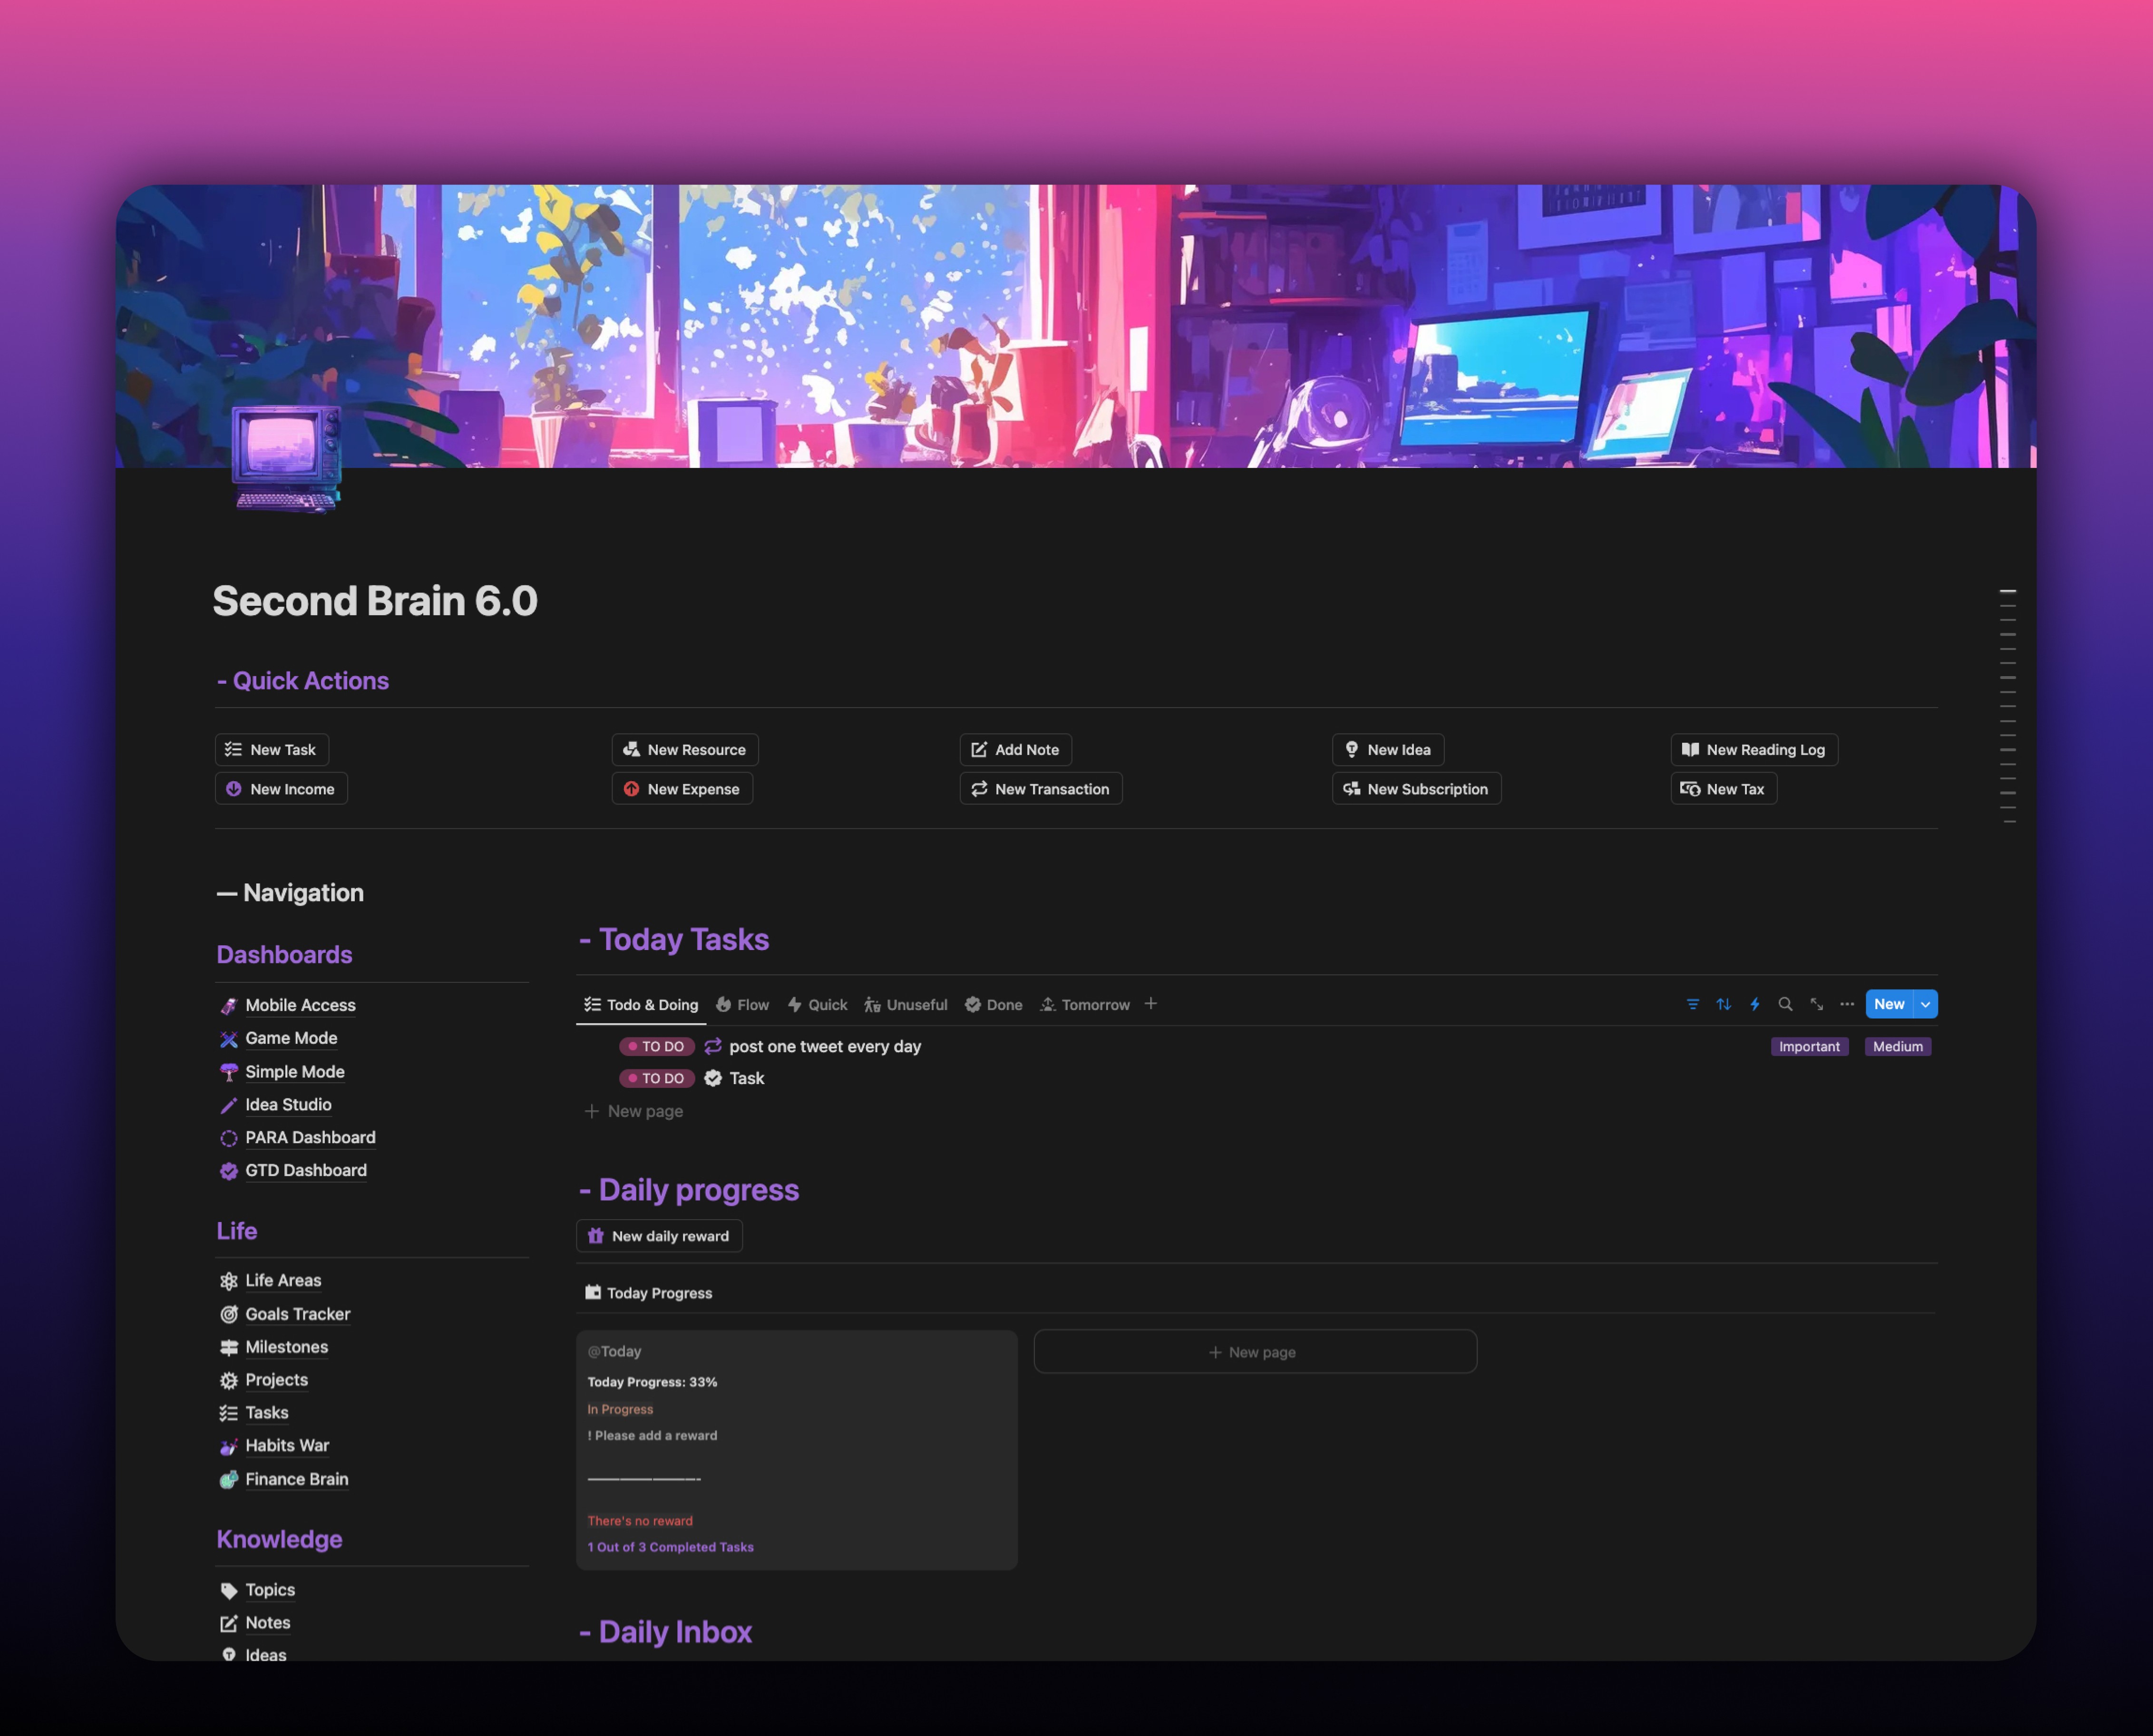The width and height of the screenshot is (2153, 1736).
Task: Click the New Task quick action button
Action: tap(272, 749)
